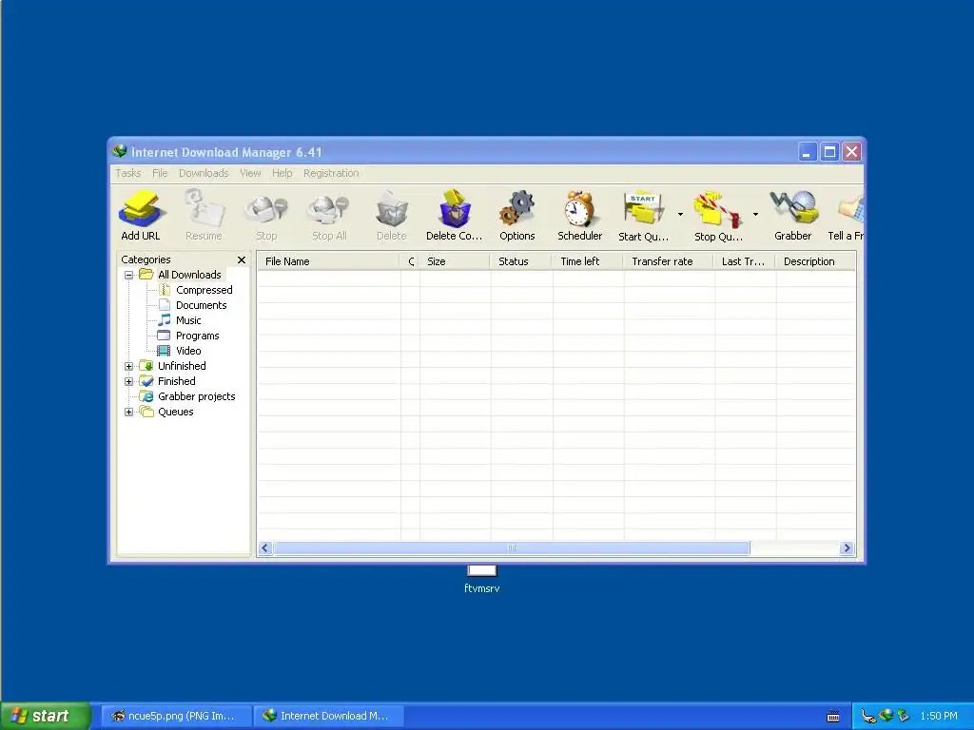This screenshot has width=974, height=730.
Task: Click the grayed Resume toolbar icon
Action: click(204, 215)
